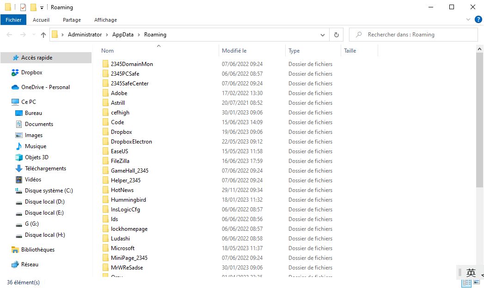
Task: Click the Properties quick access toolbar icon
Action: point(23,7)
